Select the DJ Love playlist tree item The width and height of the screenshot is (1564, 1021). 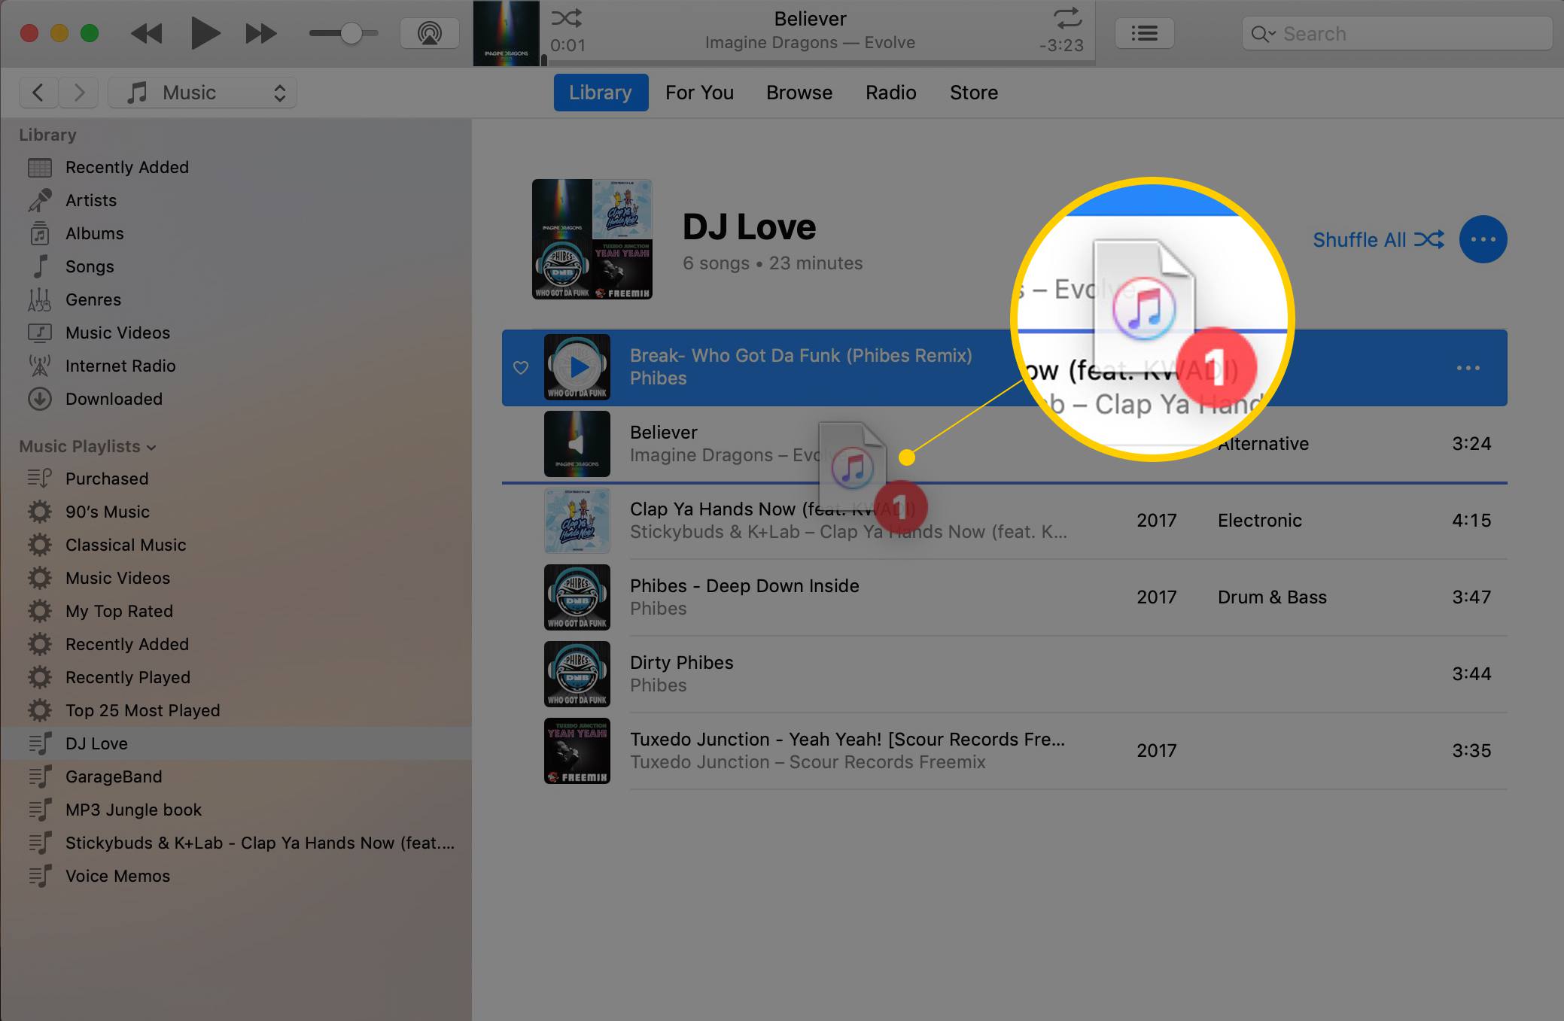pos(97,743)
